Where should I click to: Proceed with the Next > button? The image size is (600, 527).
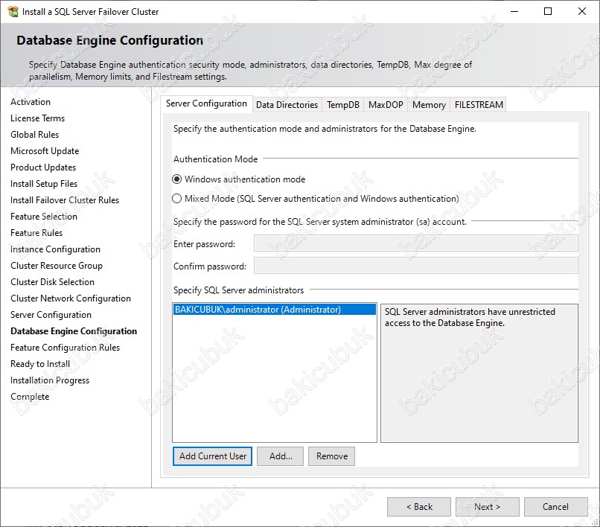point(487,507)
